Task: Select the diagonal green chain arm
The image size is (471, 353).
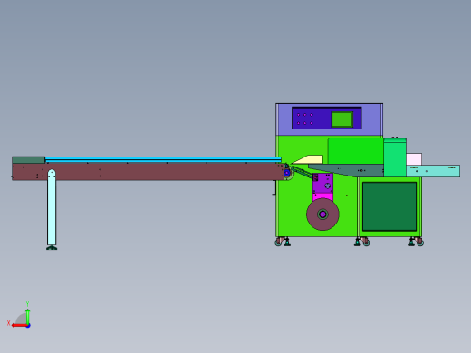Action: tap(303, 172)
